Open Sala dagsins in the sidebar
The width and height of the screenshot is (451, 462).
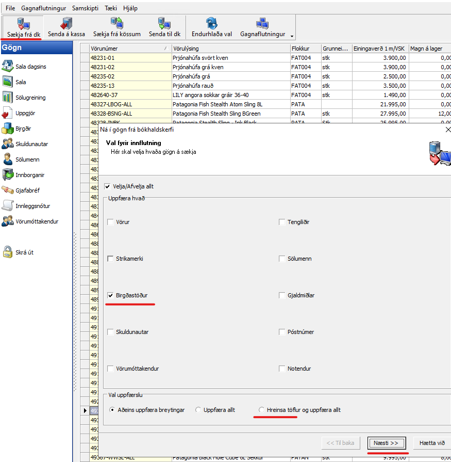point(8,66)
